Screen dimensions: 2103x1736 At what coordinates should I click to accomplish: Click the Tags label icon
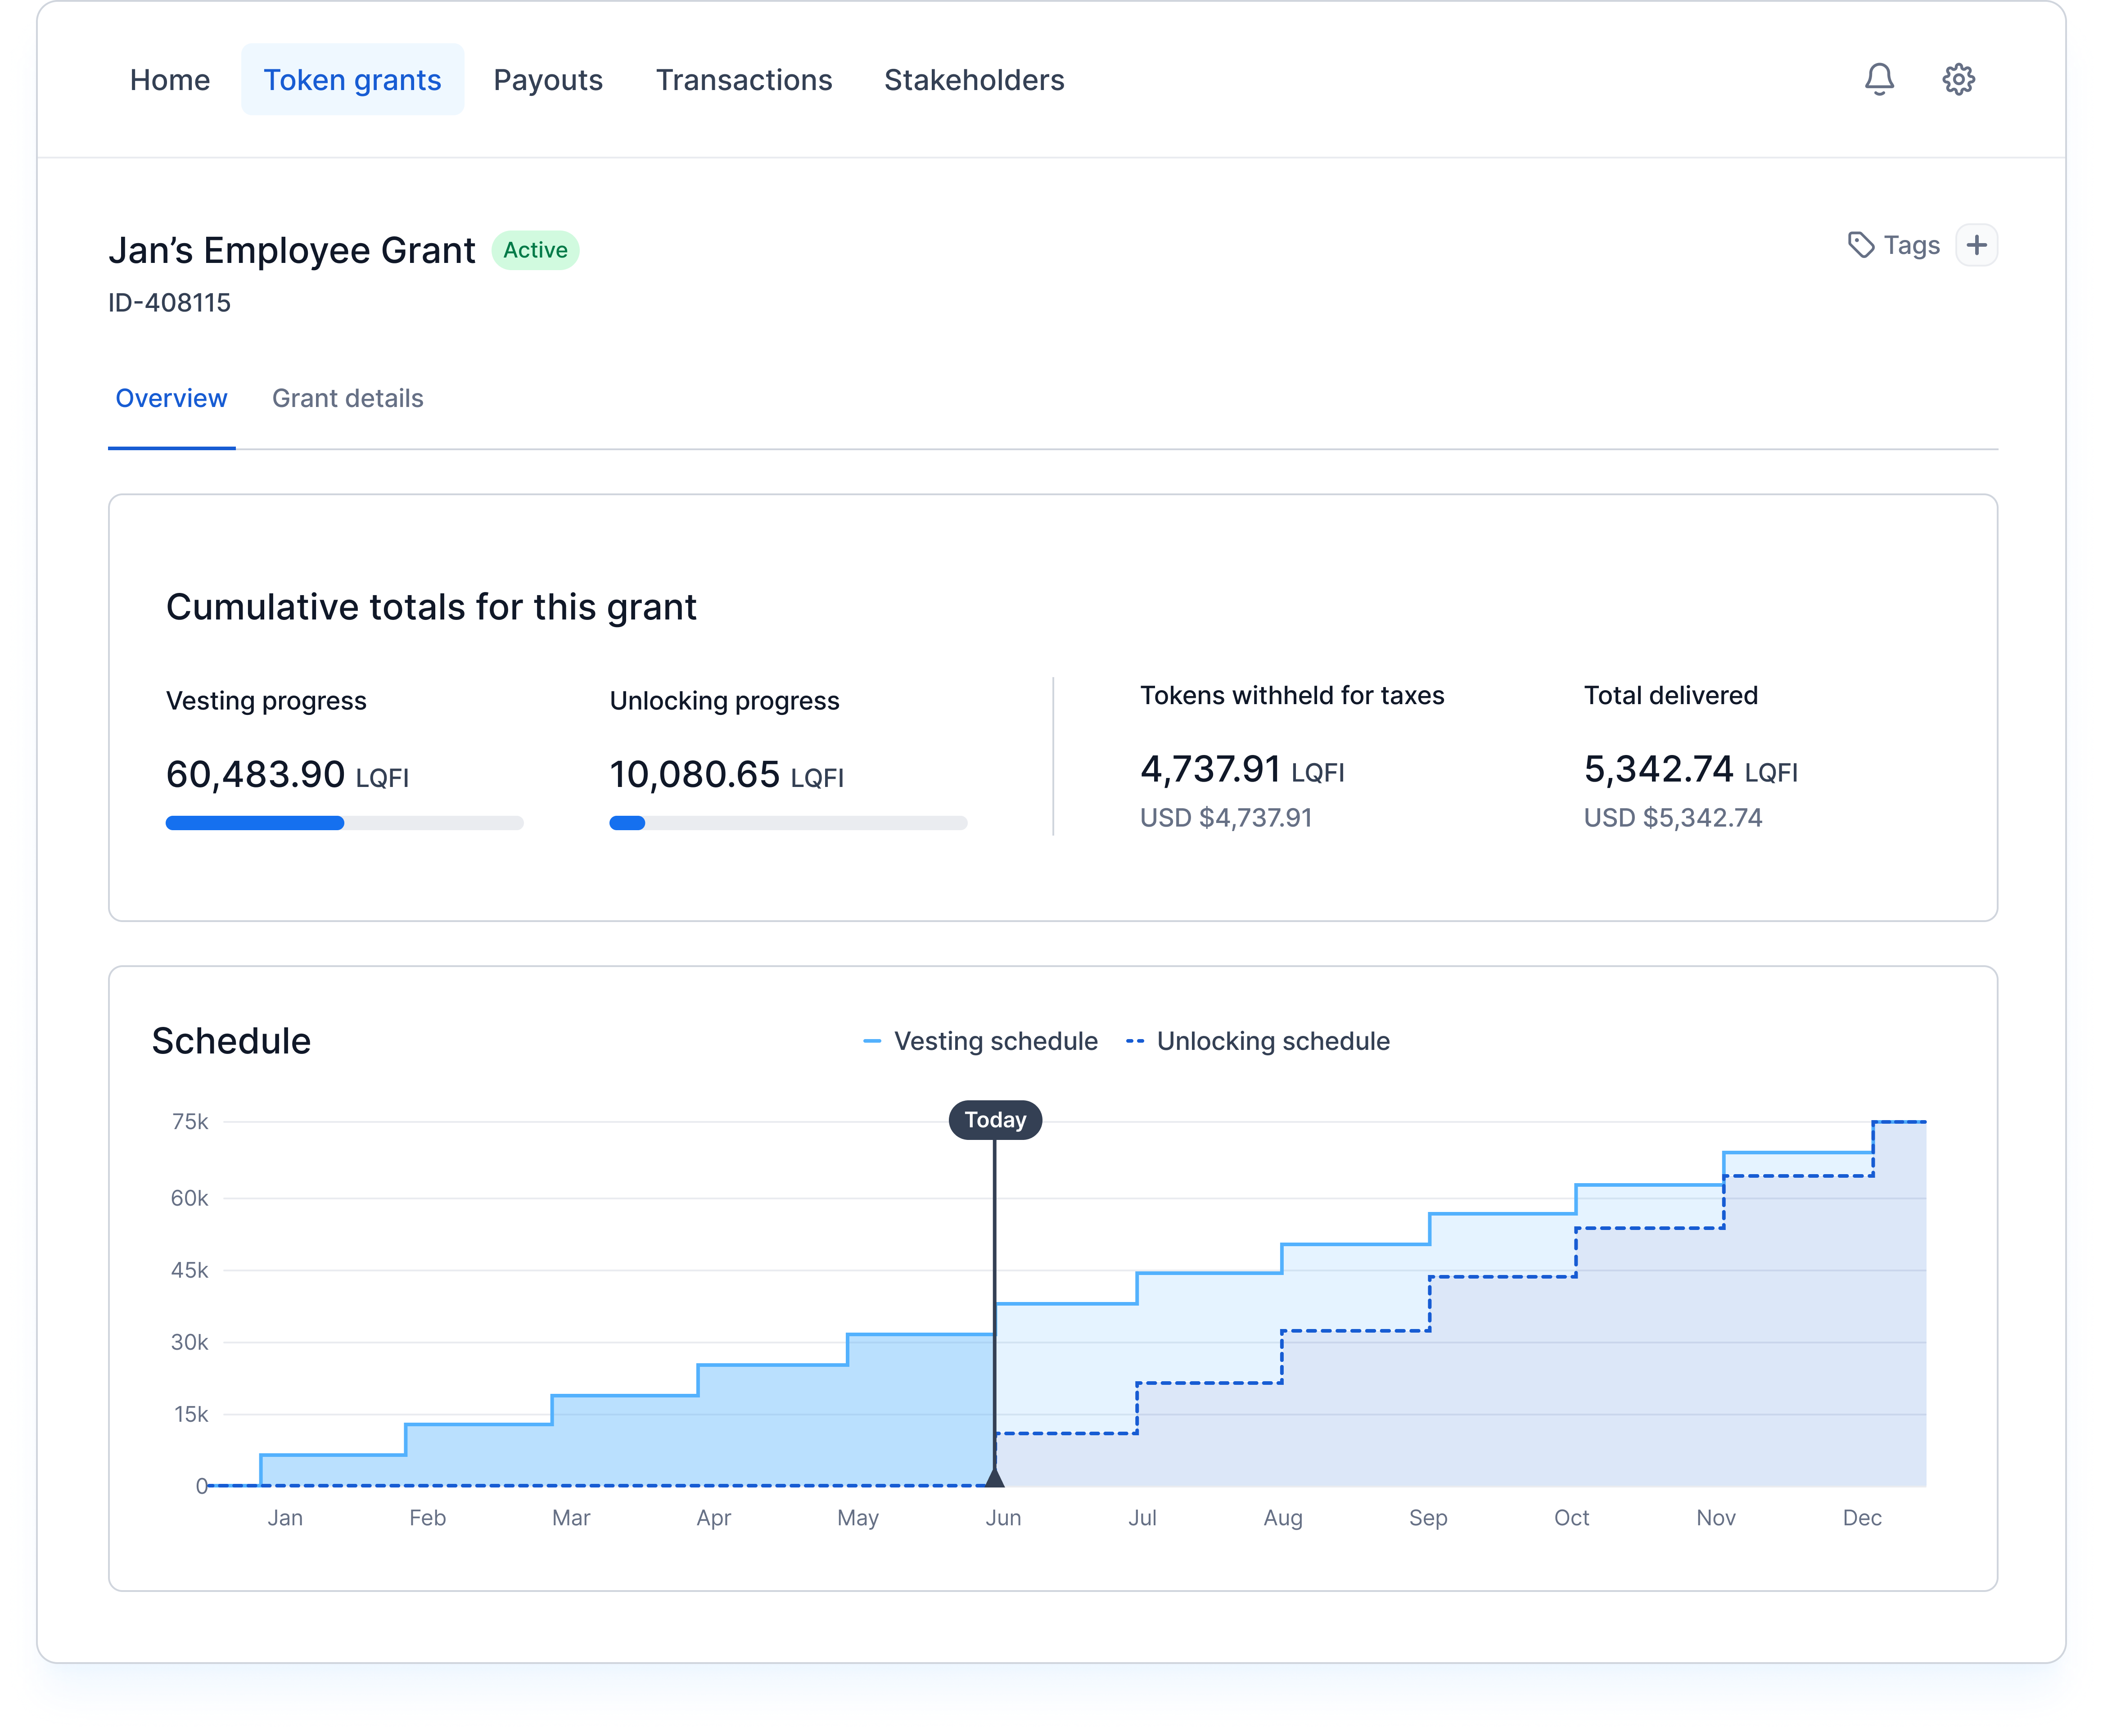(1860, 245)
